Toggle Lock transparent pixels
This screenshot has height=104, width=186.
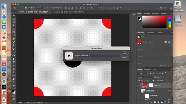tap(142, 81)
